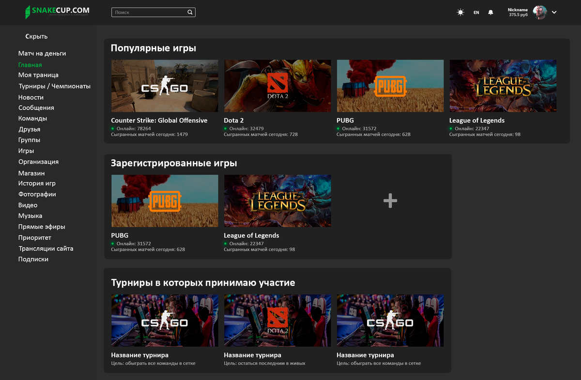Open Музыка in the sidebar
Image resolution: width=581 pixels, height=380 pixels.
[x=31, y=216]
